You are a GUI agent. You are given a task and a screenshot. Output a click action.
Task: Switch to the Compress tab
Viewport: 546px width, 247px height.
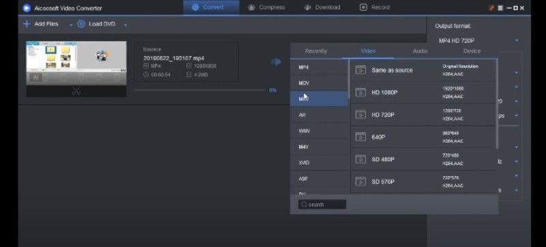pos(266,8)
